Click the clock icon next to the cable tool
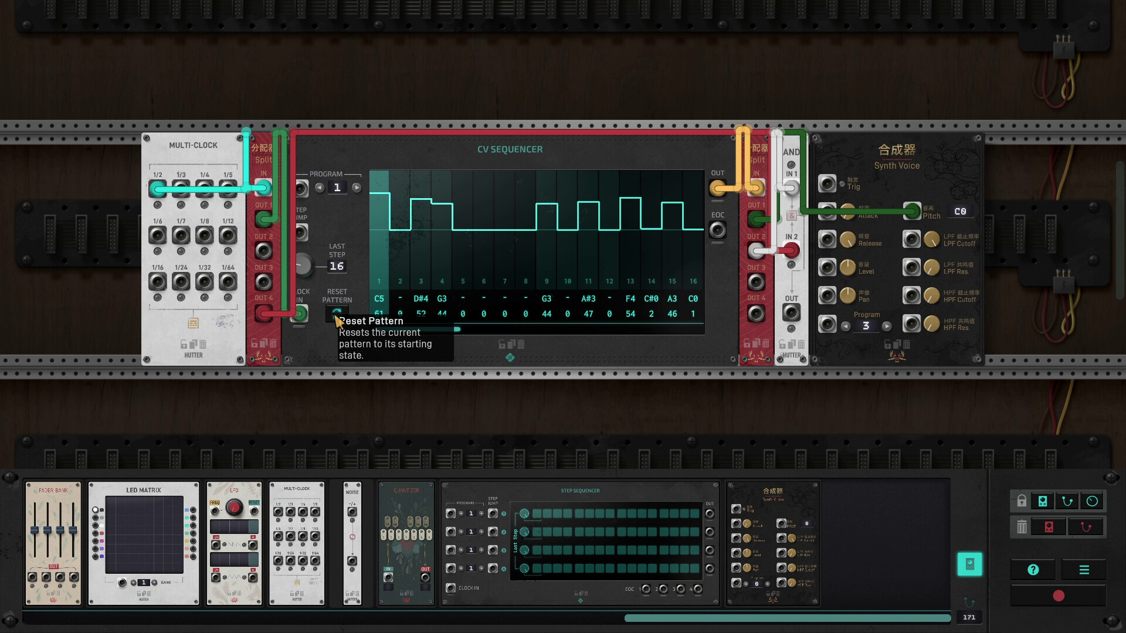This screenshot has width=1126, height=633. (x=1091, y=501)
